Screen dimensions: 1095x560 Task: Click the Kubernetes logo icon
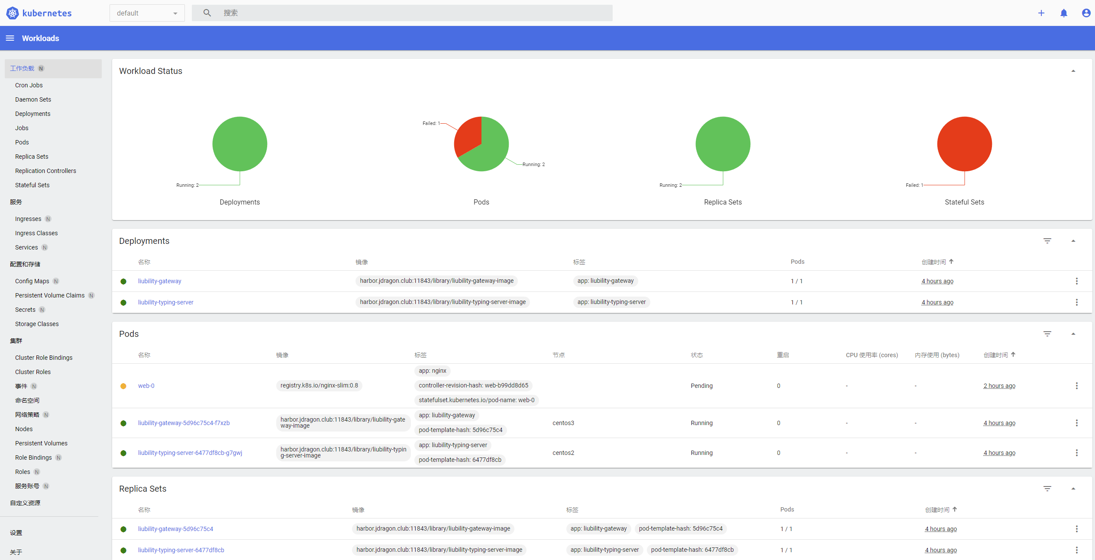coord(13,13)
